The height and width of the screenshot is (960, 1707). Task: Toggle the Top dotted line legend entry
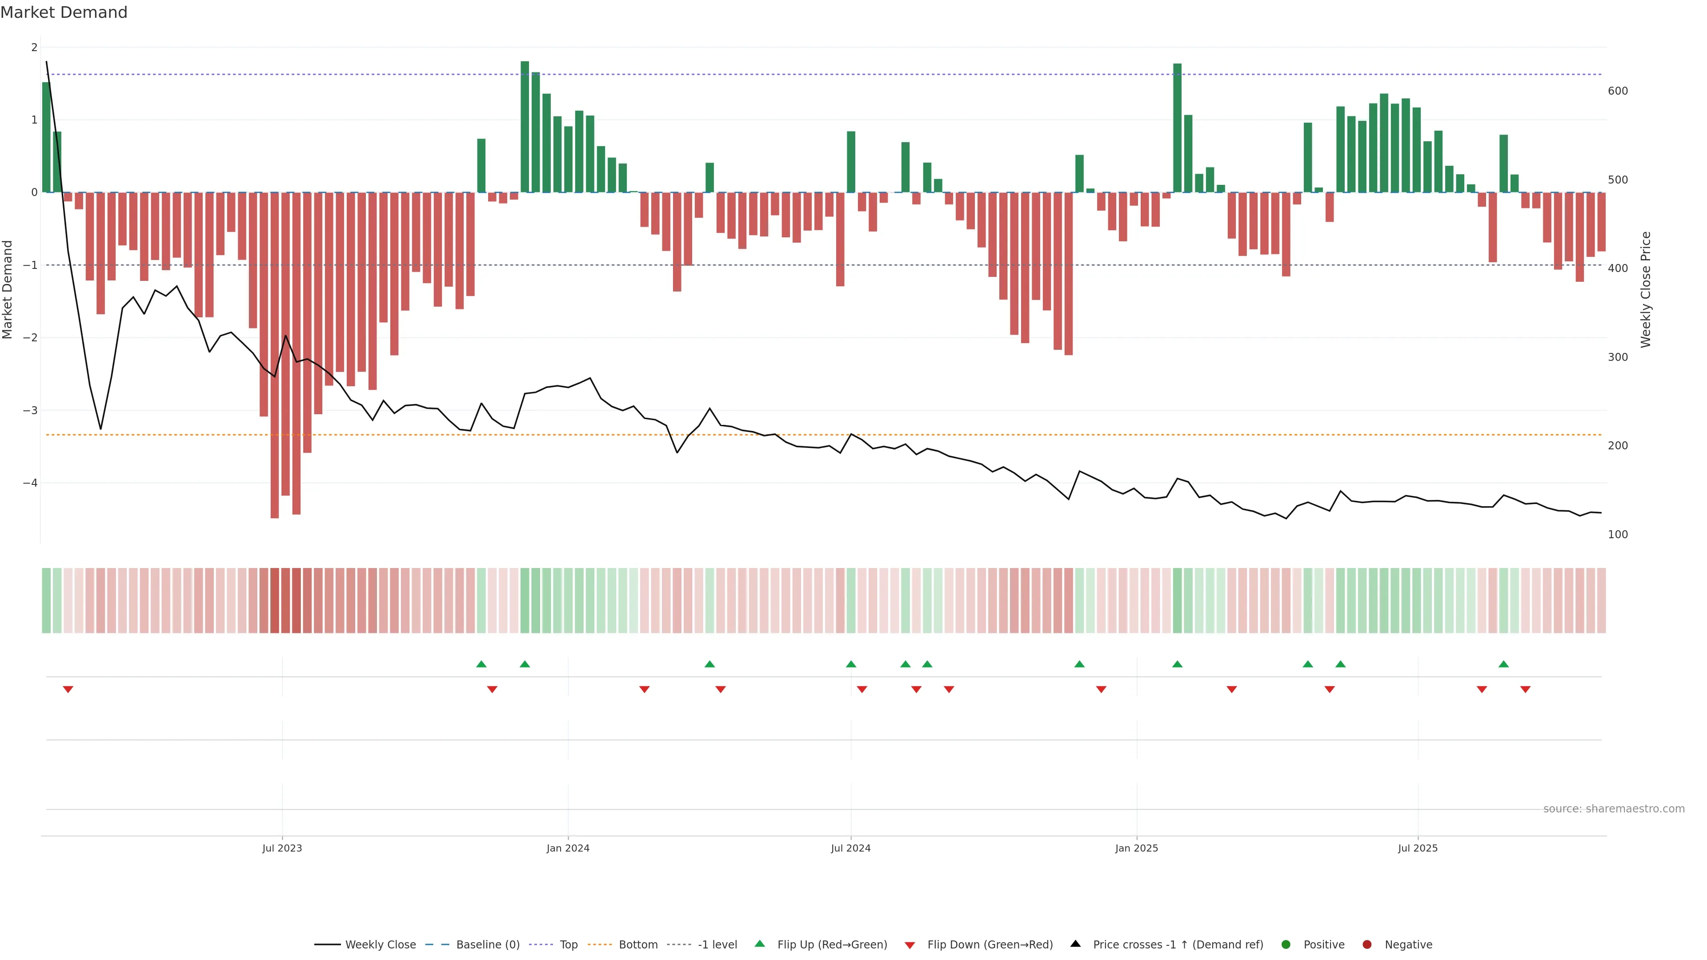point(568,944)
